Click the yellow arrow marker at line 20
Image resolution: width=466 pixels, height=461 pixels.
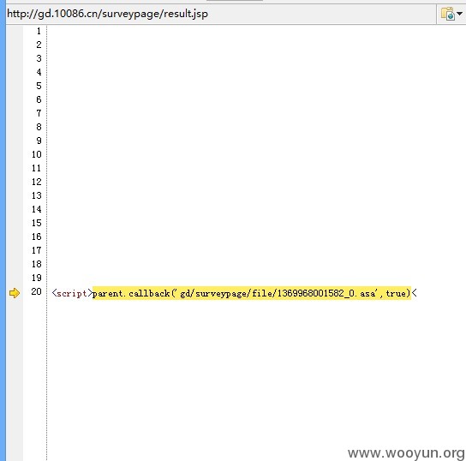15,293
